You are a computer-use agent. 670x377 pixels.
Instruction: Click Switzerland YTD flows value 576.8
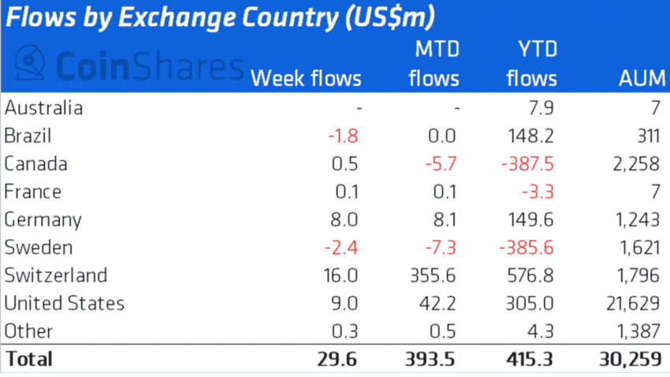[x=530, y=276]
